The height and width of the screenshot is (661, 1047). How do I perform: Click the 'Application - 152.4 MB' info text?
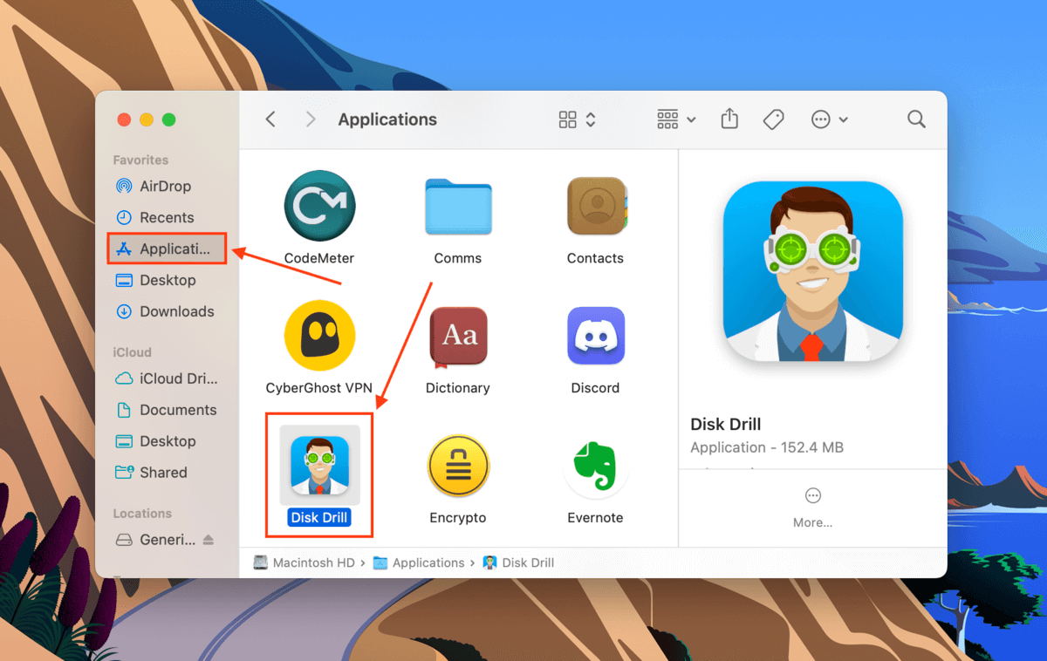click(767, 447)
